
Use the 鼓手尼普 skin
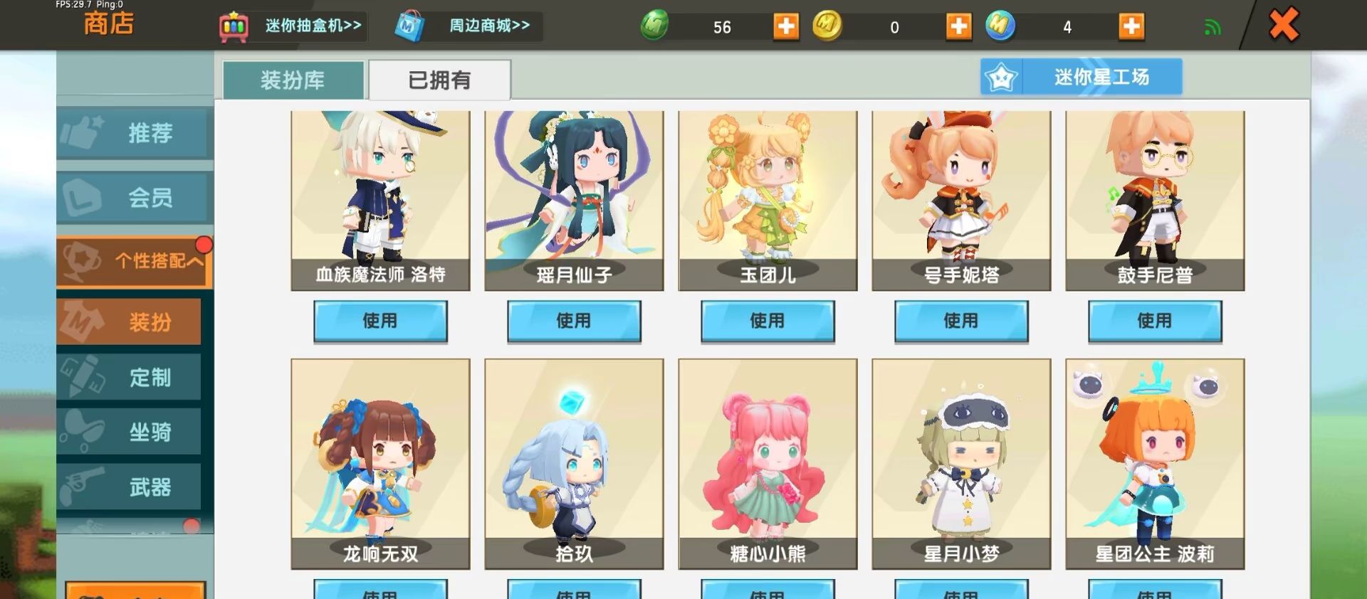pos(1155,321)
